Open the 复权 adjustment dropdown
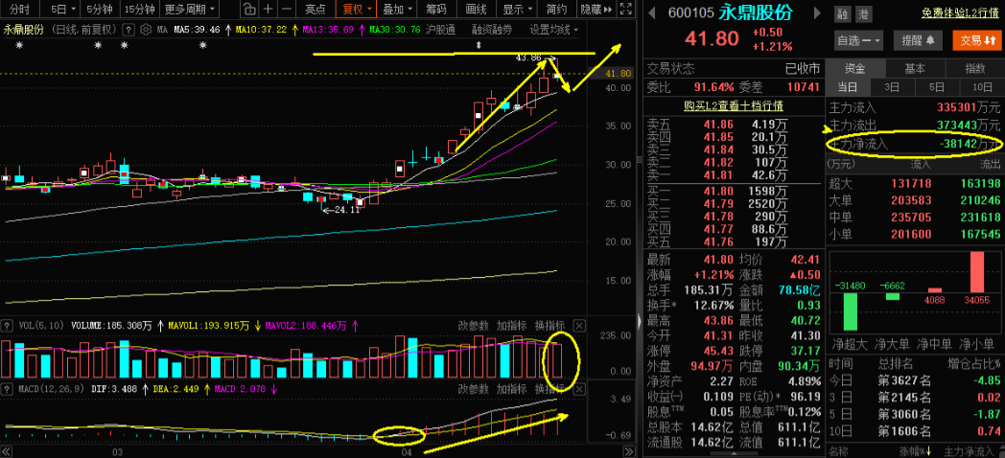Image resolution: width=1005 pixels, height=458 pixels. pyautogui.click(x=357, y=9)
